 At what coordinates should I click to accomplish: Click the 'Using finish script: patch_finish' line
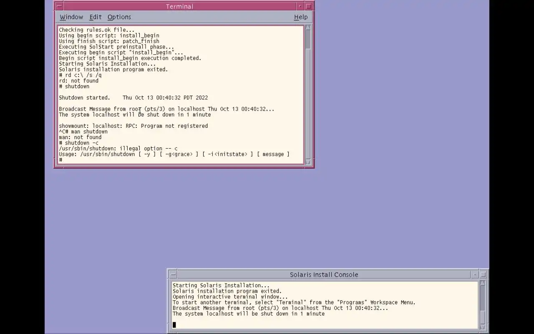click(109, 41)
